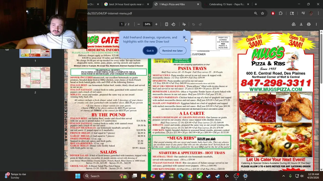Click the SALADS heading
Image resolution: width=323 pixels, height=181 pixels.
(108, 152)
